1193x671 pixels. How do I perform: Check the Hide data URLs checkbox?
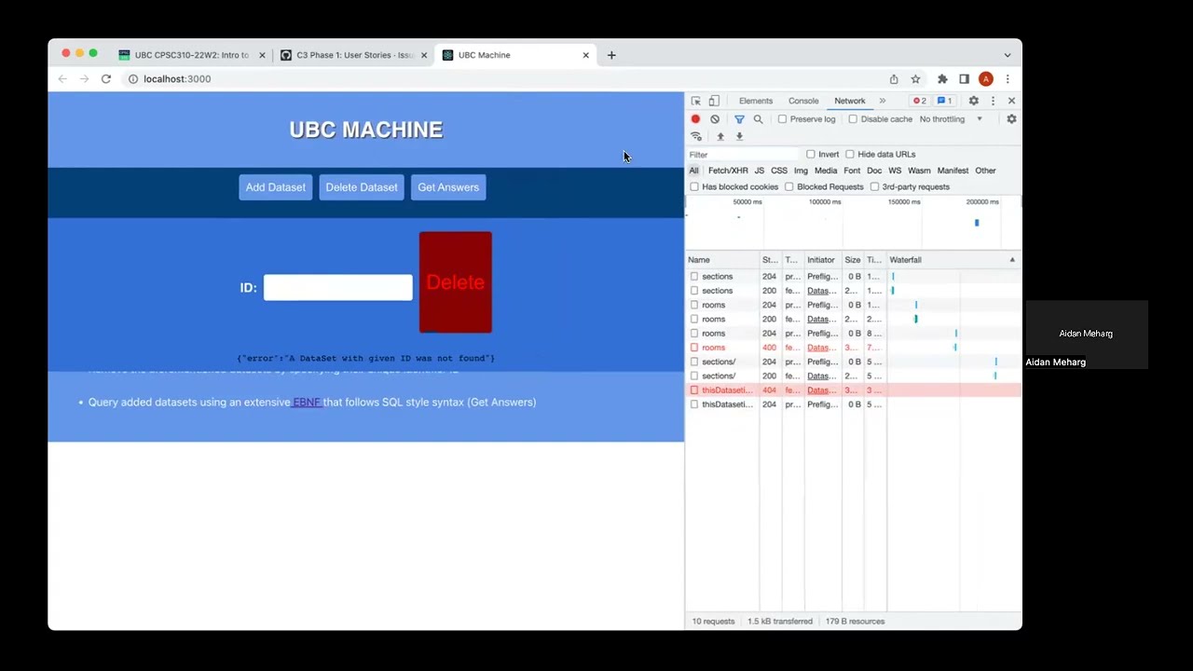pyautogui.click(x=850, y=155)
